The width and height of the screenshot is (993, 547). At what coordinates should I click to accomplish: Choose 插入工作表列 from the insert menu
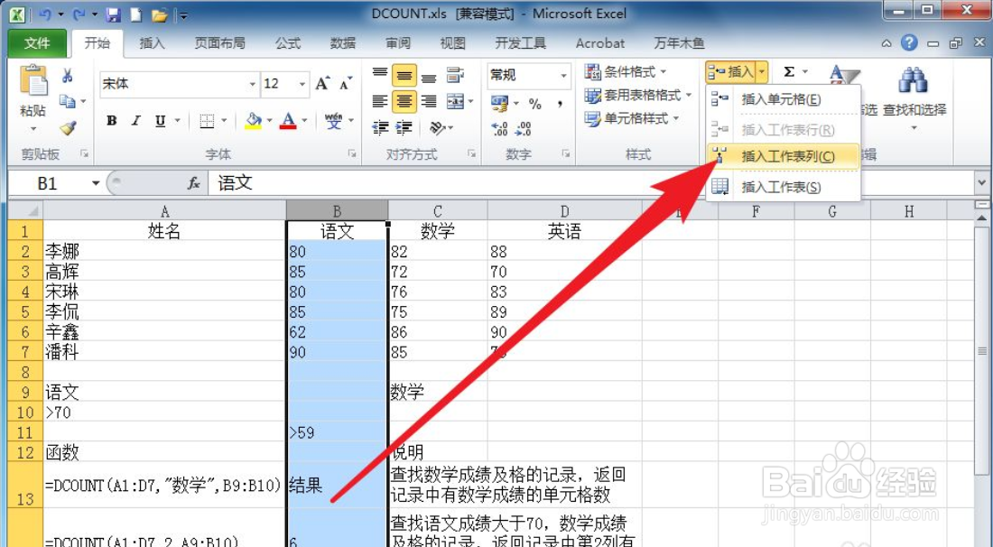[785, 156]
